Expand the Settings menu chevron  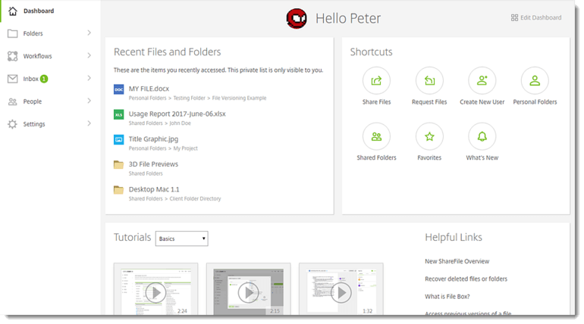(x=89, y=123)
